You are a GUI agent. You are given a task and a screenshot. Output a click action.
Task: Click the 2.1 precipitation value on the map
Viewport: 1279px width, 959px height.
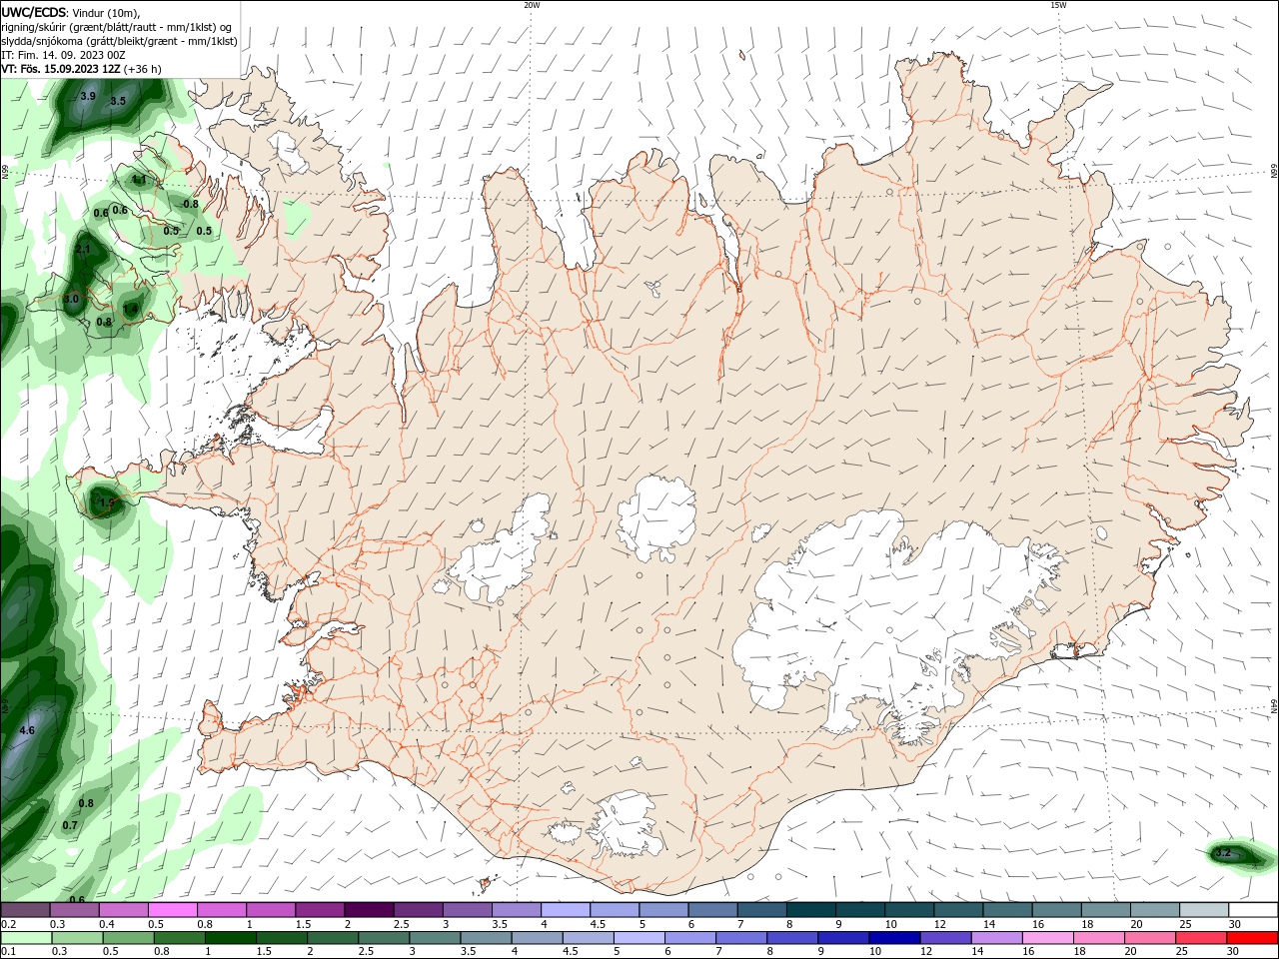pos(83,249)
